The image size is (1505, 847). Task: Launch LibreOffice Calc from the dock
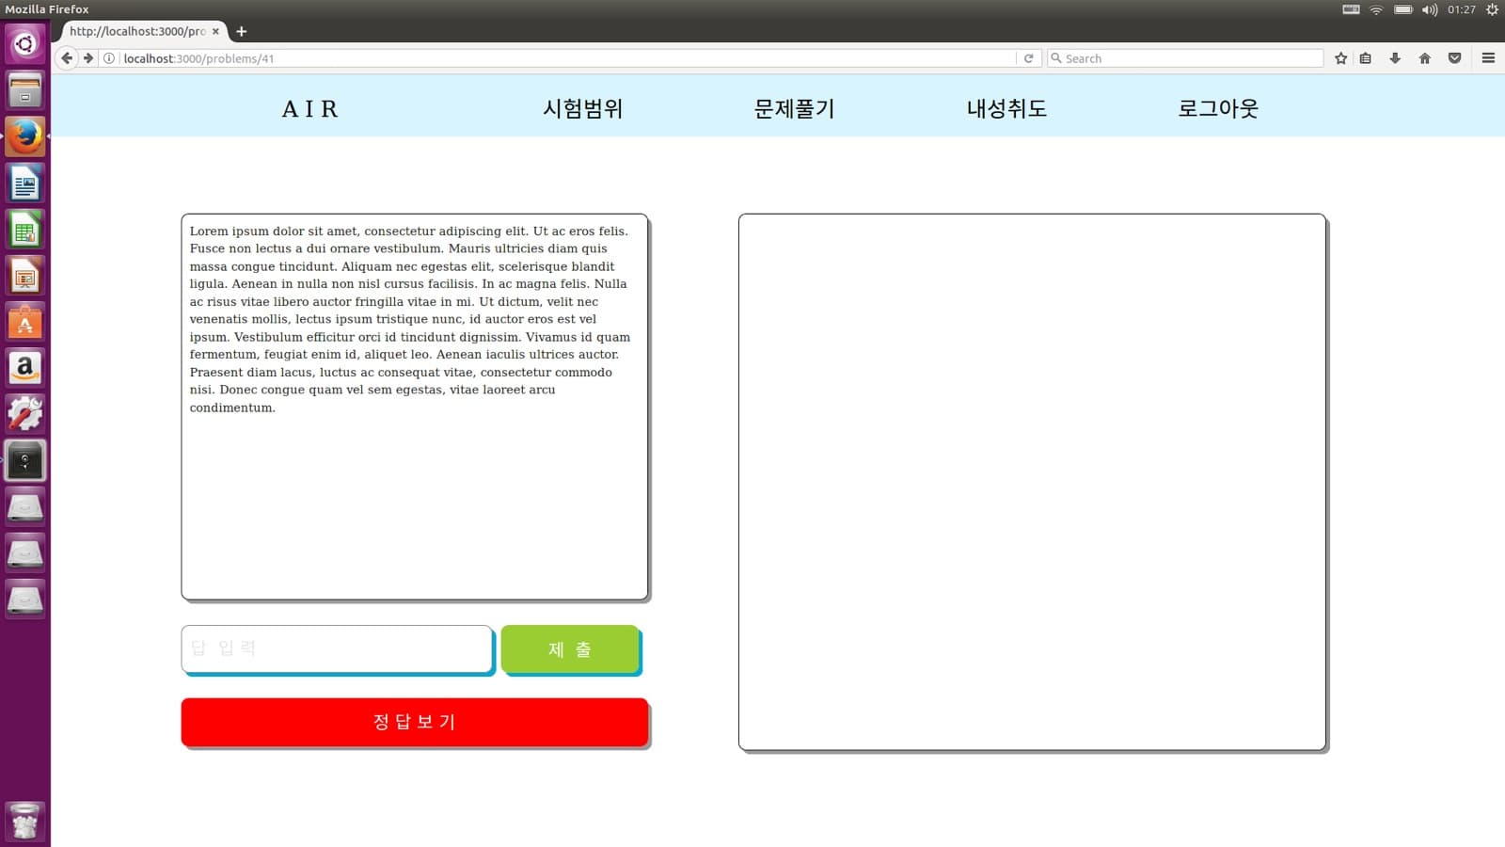click(x=25, y=230)
